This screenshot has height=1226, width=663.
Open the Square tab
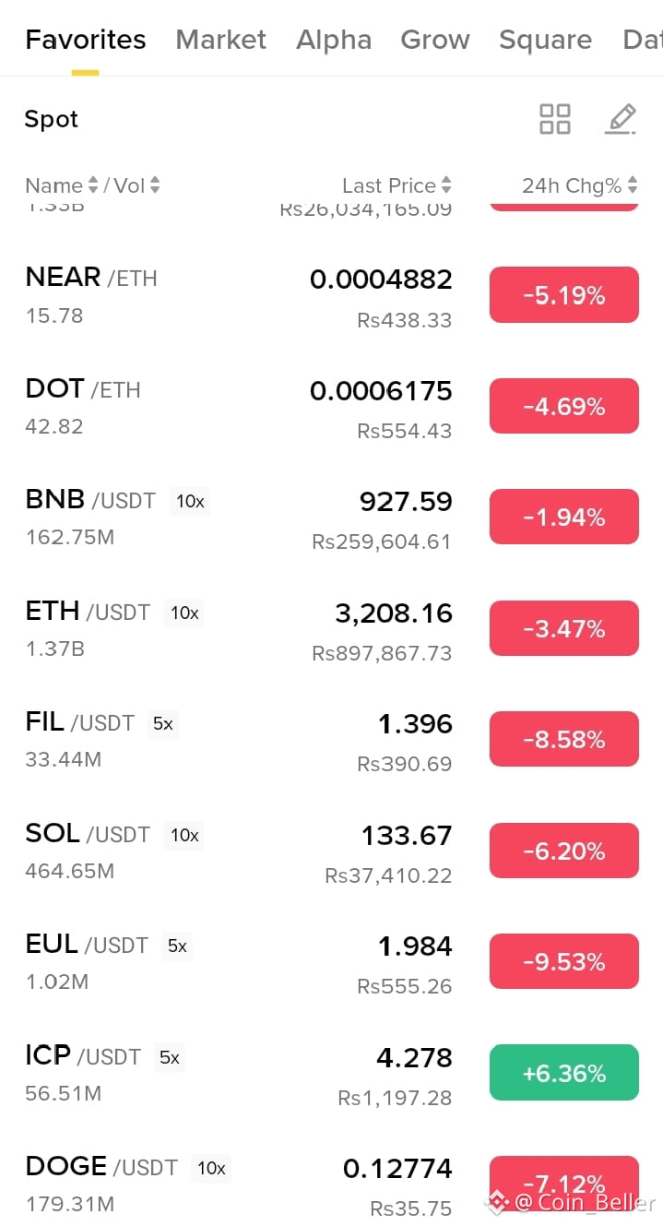[x=545, y=40]
